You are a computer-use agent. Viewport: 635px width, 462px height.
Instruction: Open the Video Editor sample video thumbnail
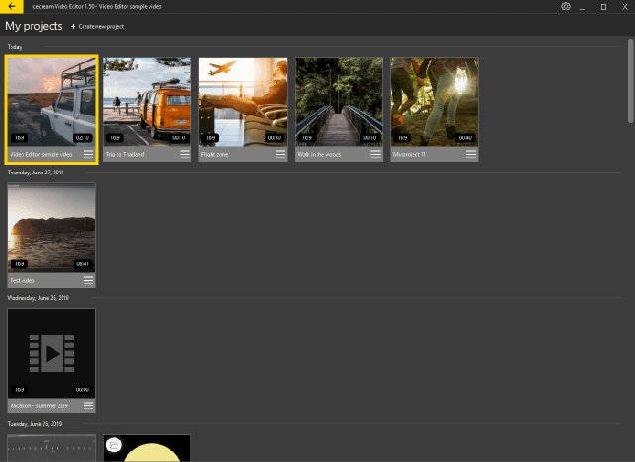click(x=52, y=101)
